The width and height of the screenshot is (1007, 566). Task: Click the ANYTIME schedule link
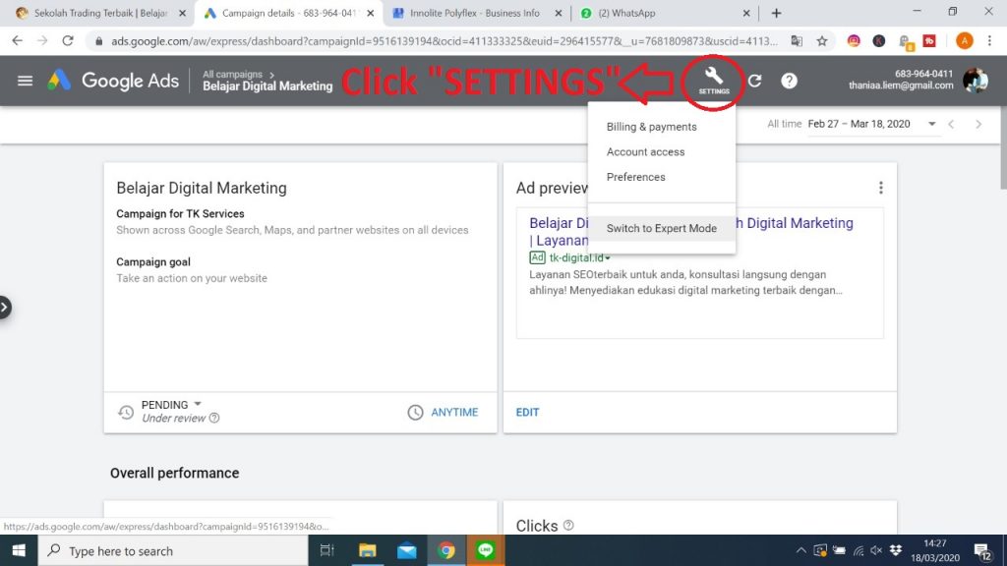coord(453,413)
